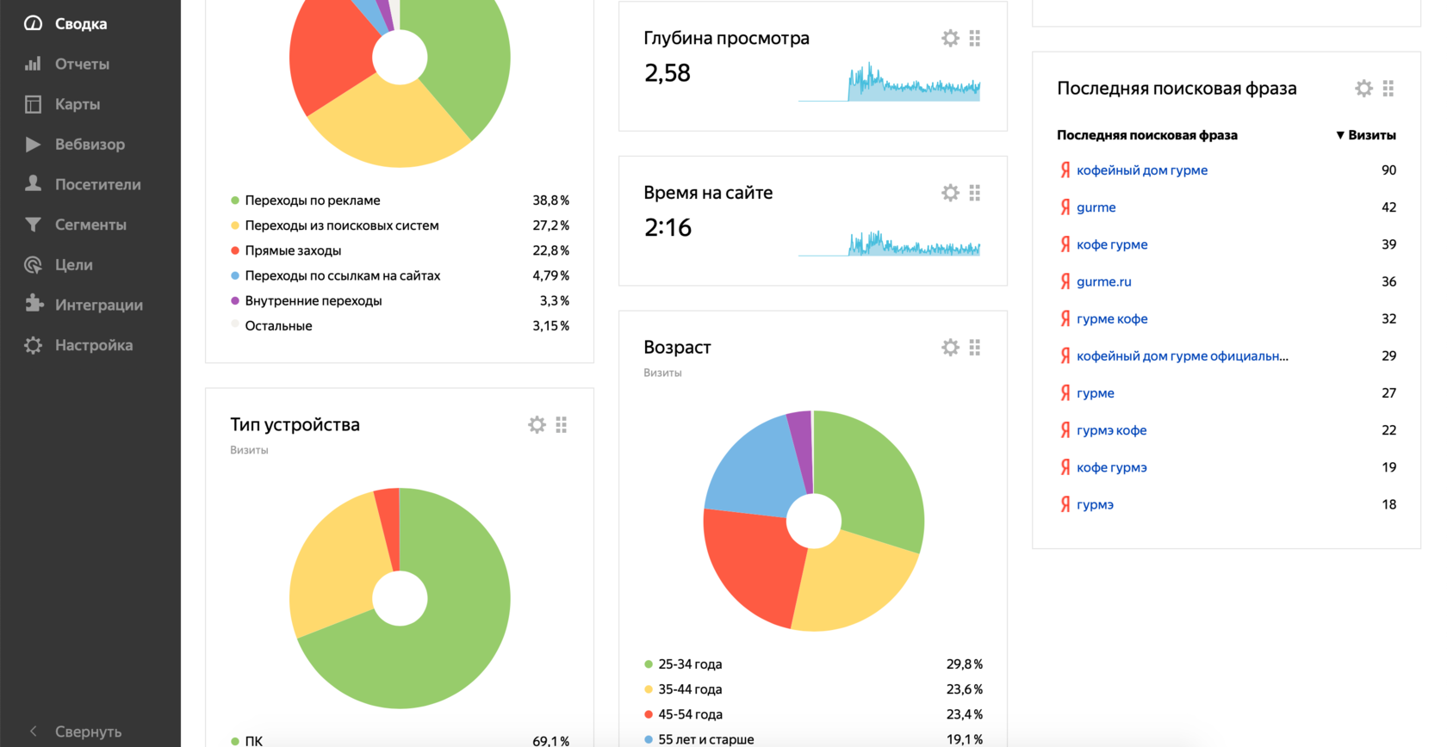Screen dimensions: 1447x747
Task: Click gear icon of Последняя поисковая фраза widget
Action: coord(1363,89)
